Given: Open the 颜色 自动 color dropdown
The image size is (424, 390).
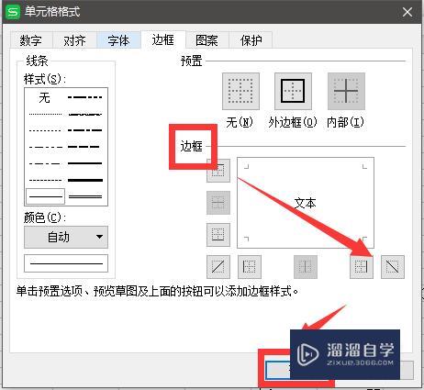Looking at the screenshot, I should tap(66, 237).
